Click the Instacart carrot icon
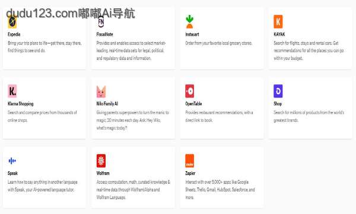This screenshot has width=356, height=214. (190, 21)
